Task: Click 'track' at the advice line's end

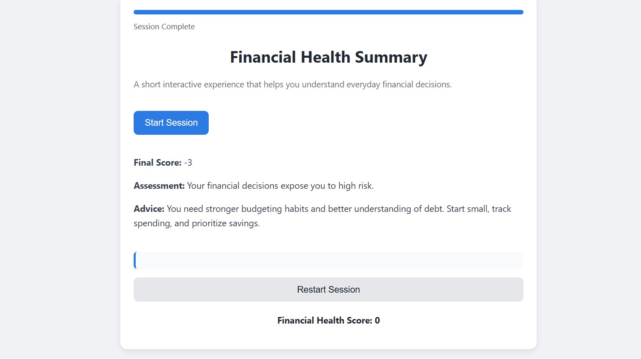Action: [502, 209]
